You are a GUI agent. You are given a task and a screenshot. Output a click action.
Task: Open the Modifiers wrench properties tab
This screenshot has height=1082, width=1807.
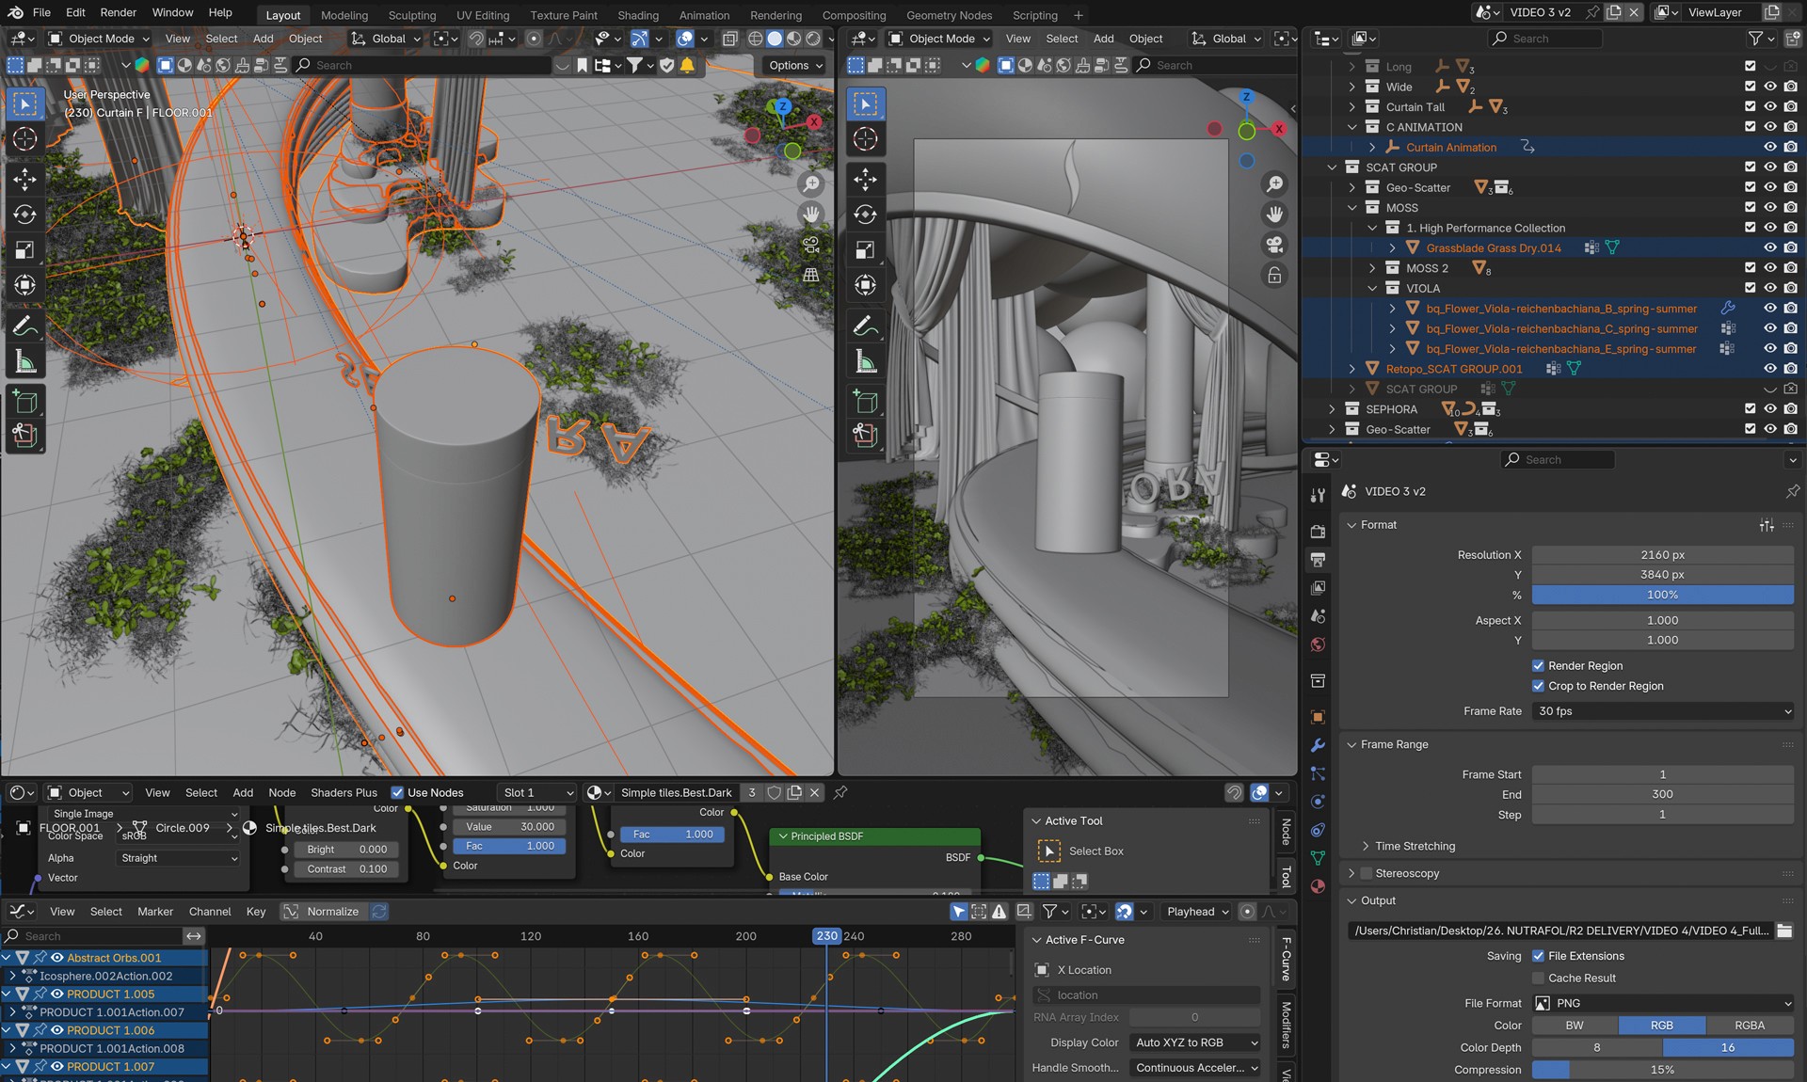click(x=1318, y=745)
